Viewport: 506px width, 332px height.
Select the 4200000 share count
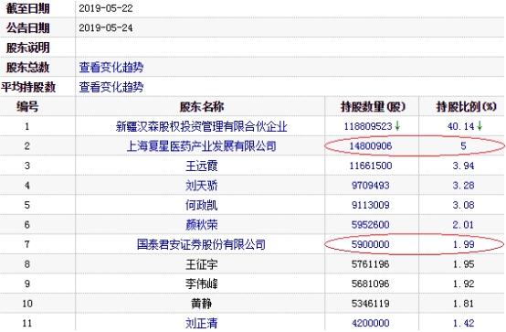point(371,323)
